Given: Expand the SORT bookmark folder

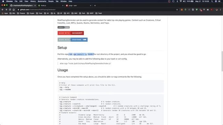Looking at the screenshot, I should tap(90, 13).
